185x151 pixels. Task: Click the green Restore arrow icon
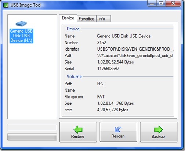click(78, 129)
